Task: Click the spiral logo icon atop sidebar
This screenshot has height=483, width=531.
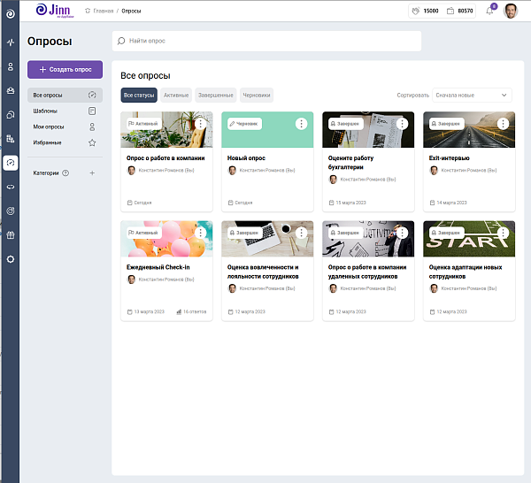Action: [11, 14]
